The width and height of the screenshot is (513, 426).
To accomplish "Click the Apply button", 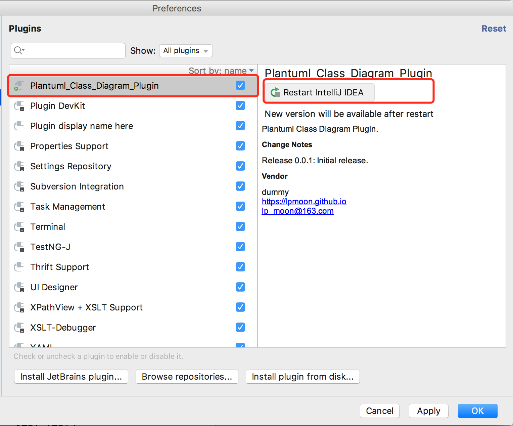I will (x=429, y=411).
